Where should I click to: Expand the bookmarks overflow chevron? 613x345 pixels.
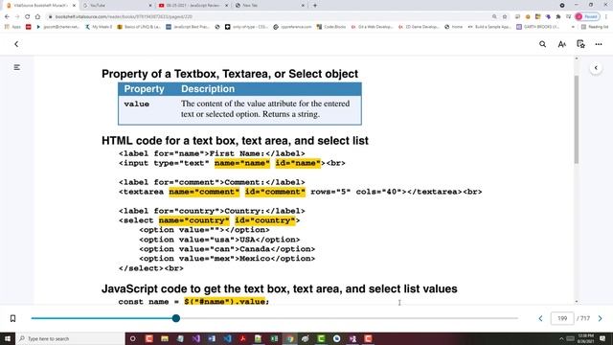pyautogui.click(x=573, y=27)
